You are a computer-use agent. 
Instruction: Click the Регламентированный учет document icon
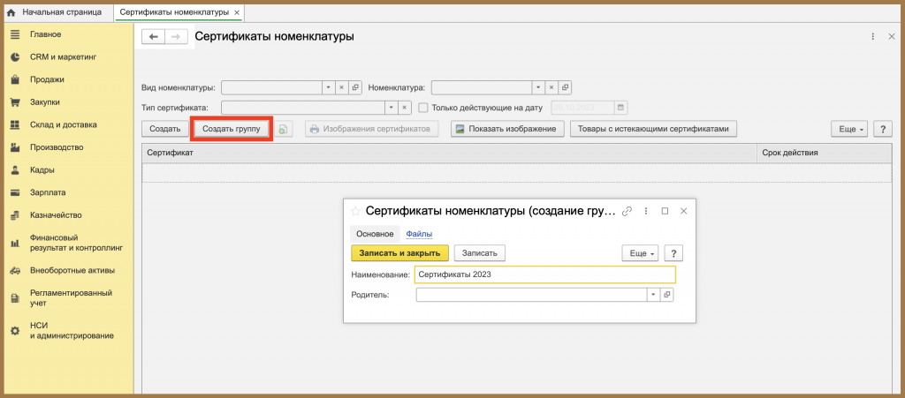[x=16, y=297]
